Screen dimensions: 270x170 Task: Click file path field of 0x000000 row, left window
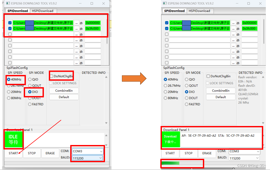[43, 23]
